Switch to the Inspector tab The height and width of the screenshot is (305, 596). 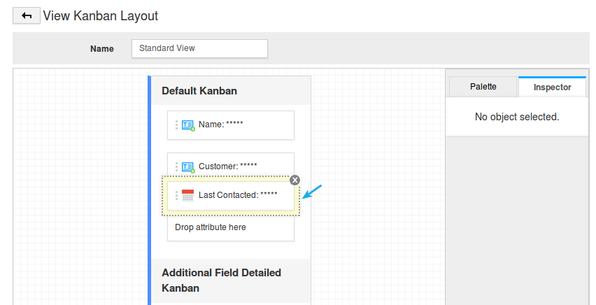[x=552, y=87]
